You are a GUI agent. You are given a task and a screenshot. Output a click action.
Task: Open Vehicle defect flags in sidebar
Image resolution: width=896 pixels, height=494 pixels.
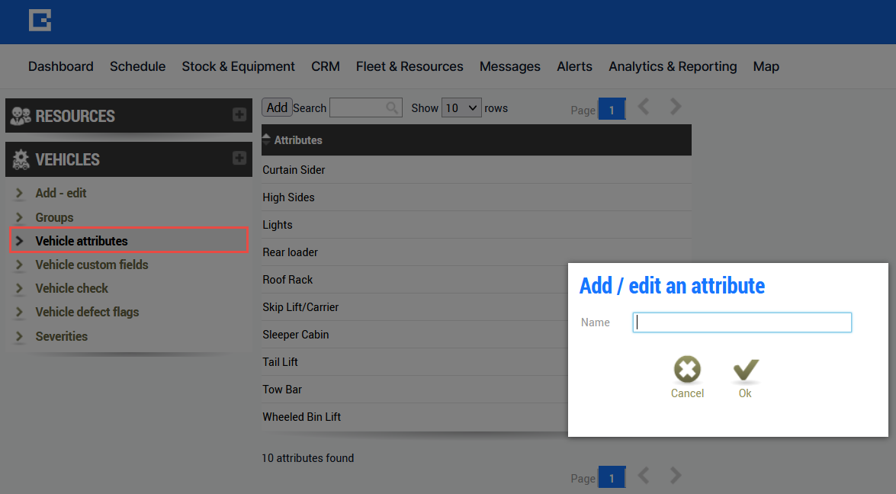[x=87, y=312]
